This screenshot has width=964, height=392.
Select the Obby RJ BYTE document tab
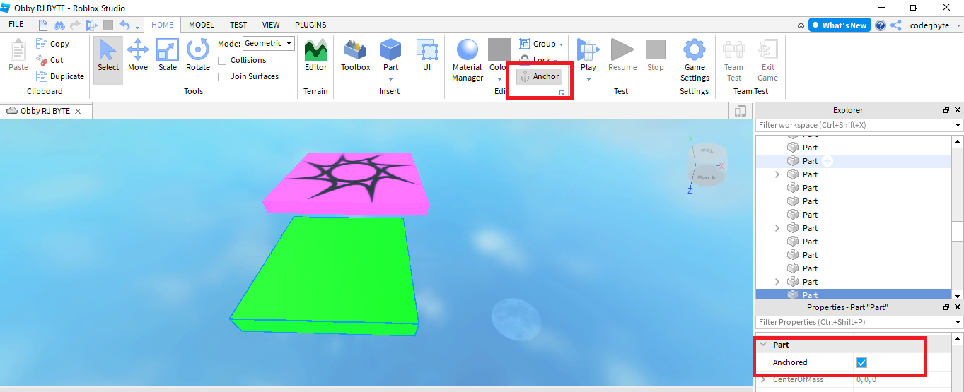[x=45, y=111]
